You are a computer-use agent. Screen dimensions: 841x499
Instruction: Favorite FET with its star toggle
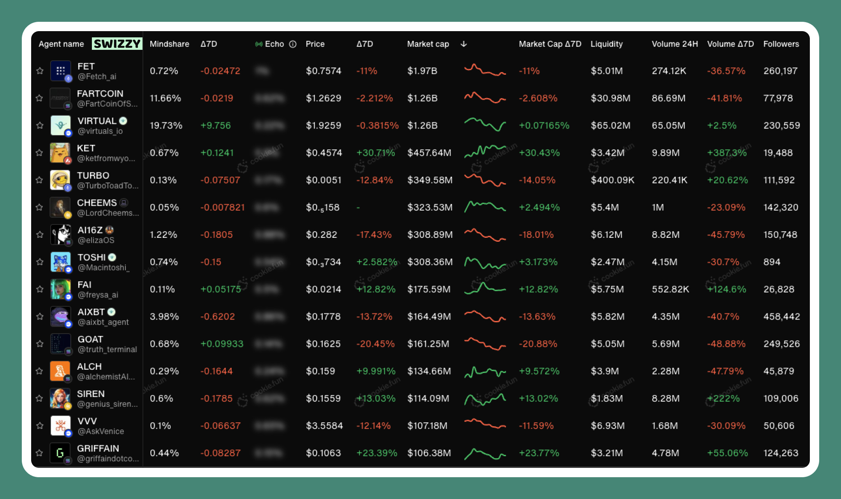tap(40, 71)
